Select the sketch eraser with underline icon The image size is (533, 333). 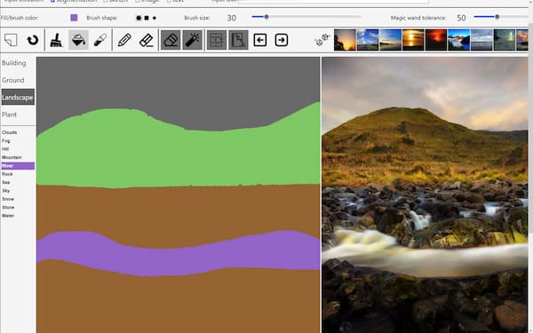(147, 40)
